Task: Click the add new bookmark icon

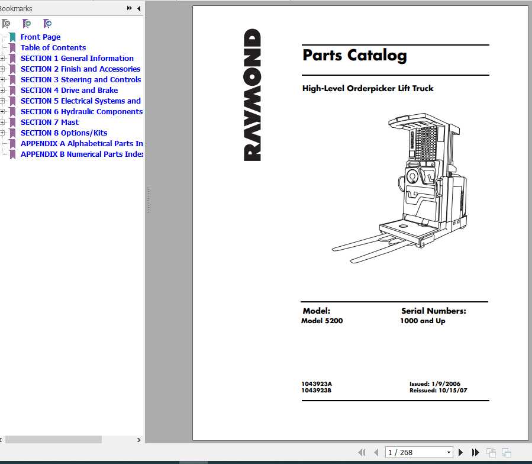Action: click(x=27, y=24)
